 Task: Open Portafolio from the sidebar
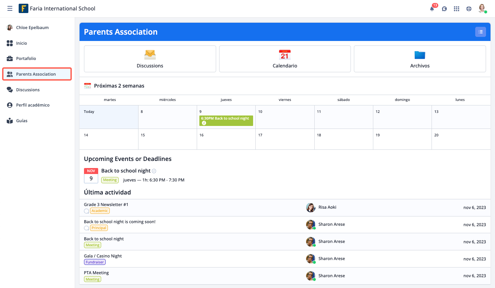tap(26, 58)
